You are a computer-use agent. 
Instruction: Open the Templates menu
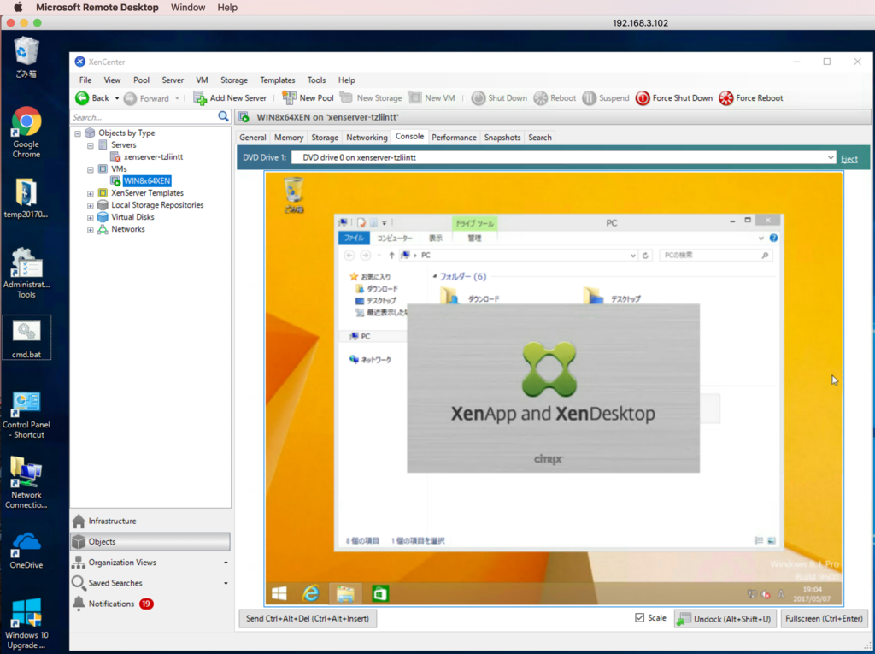tap(278, 80)
